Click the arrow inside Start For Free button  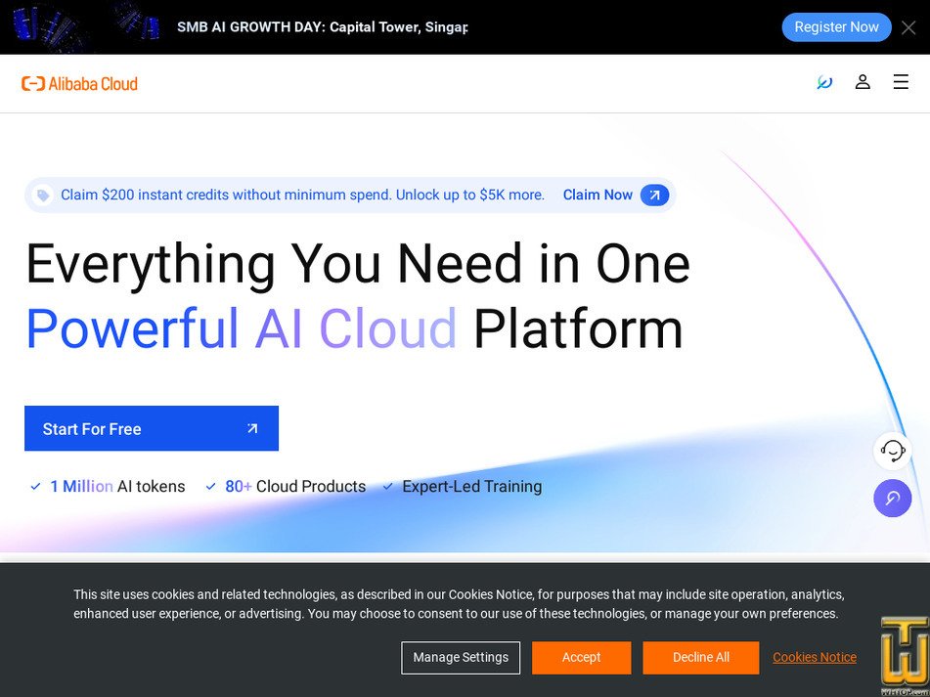click(x=252, y=428)
